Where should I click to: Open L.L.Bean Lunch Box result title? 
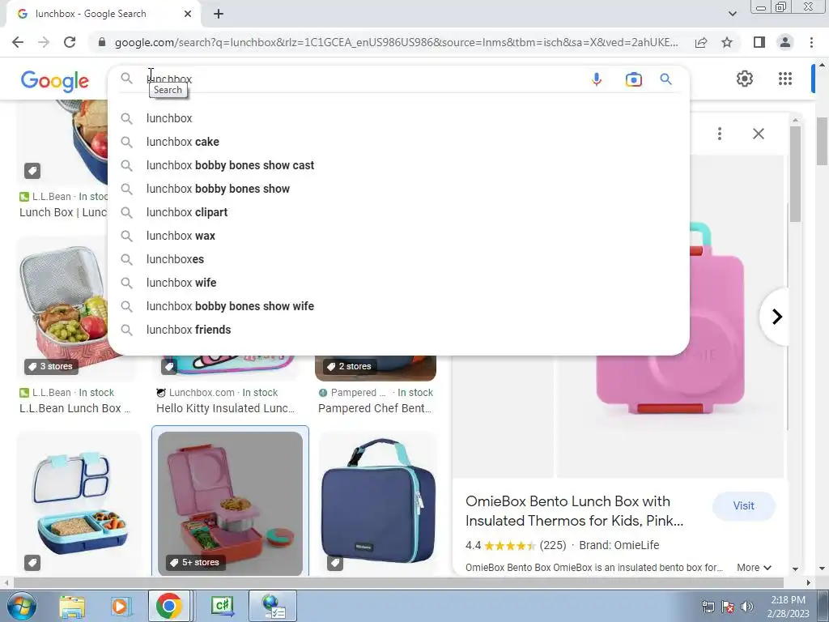74,408
